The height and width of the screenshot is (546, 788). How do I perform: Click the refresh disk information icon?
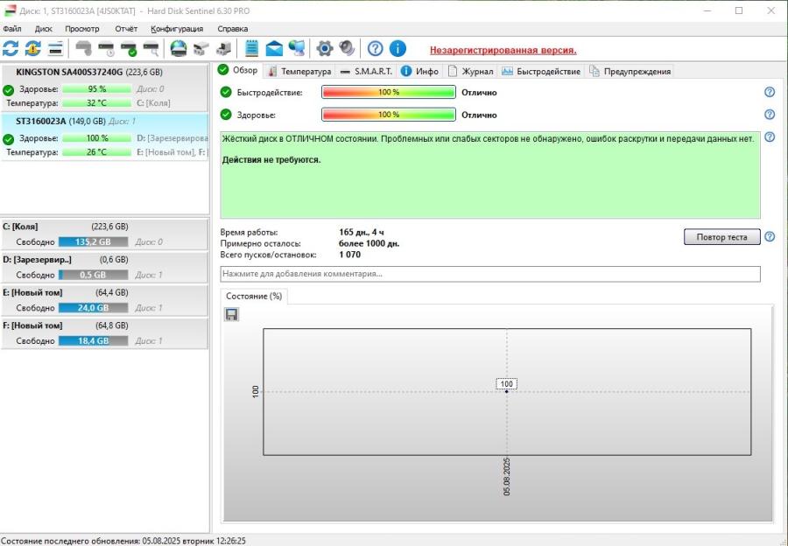coord(11,49)
